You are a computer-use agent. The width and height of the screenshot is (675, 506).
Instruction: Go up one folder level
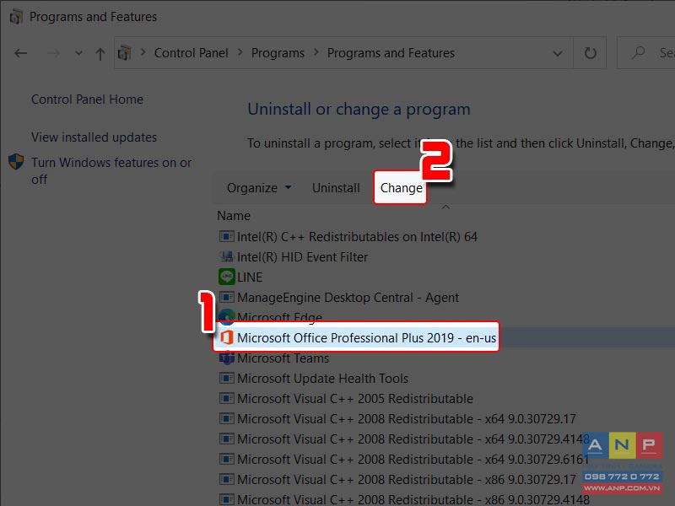(x=100, y=54)
